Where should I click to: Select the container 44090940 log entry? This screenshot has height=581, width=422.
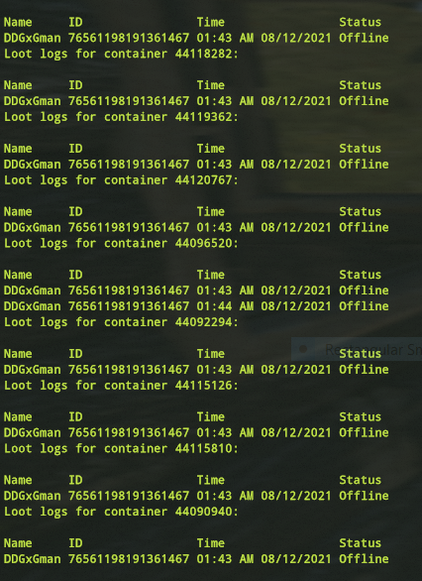coord(121,512)
